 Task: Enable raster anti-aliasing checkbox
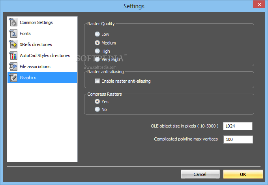click(x=97, y=81)
